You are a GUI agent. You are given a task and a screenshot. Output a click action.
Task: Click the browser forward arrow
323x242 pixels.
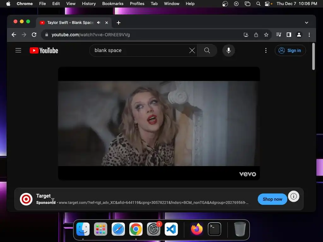24,35
